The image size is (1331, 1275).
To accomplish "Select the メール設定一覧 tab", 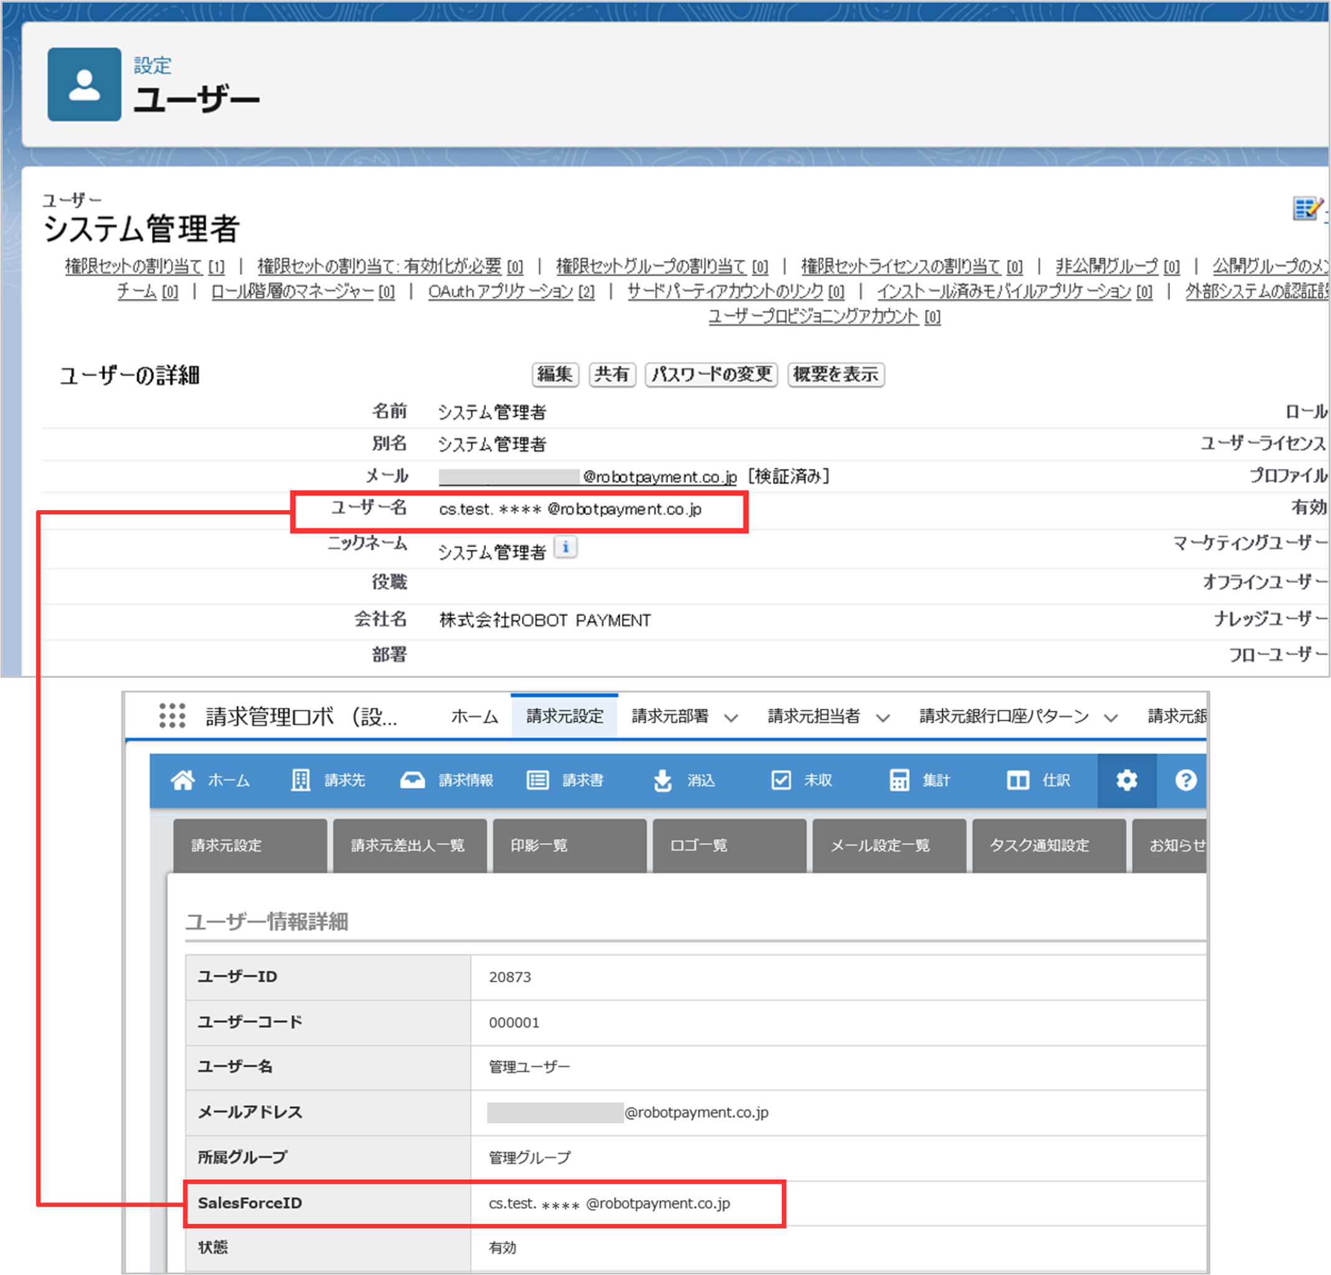I will pos(888,846).
